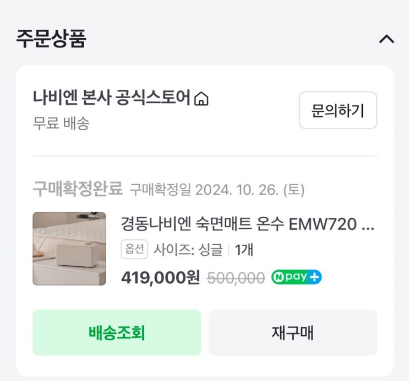Collapse the 주문상품 section chevron

pos(387,39)
